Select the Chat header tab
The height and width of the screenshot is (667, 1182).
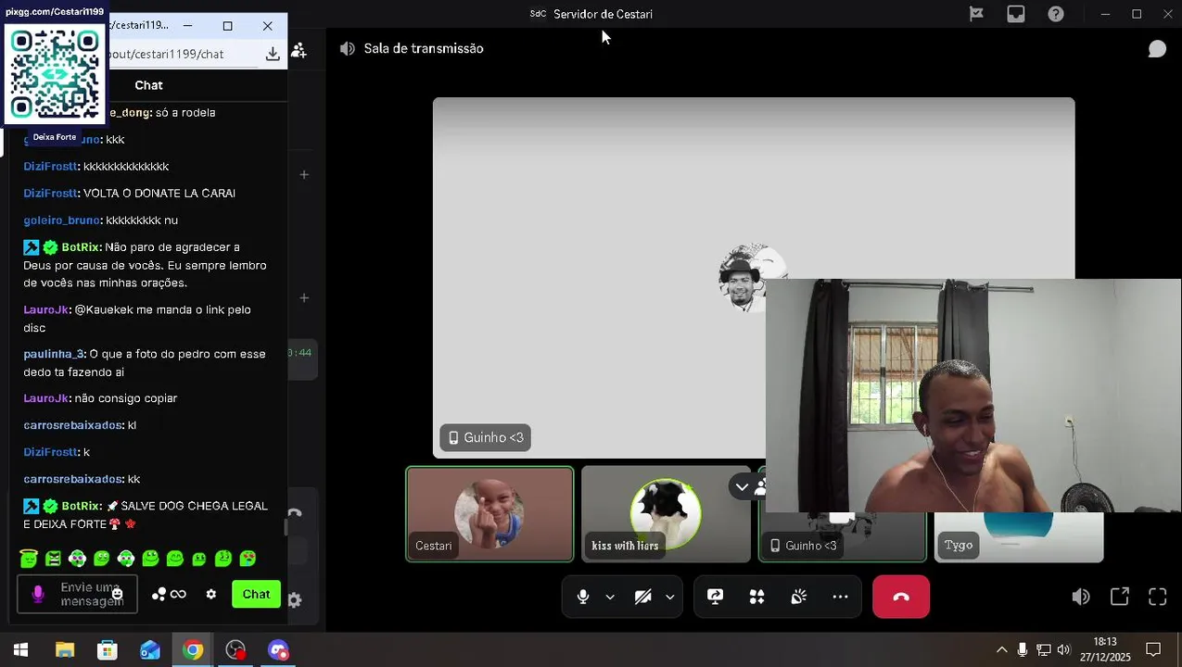(x=148, y=85)
